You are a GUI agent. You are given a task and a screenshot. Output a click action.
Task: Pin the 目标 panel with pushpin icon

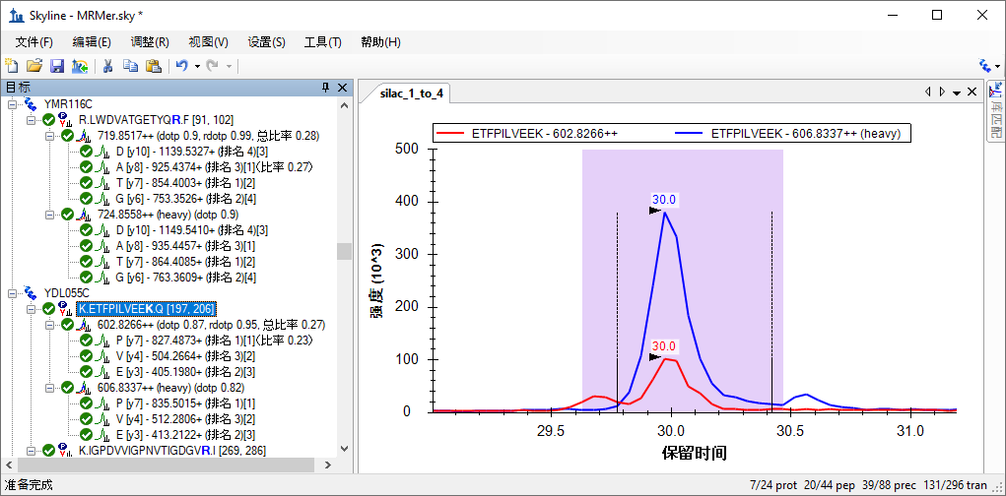tap(325, 88)
